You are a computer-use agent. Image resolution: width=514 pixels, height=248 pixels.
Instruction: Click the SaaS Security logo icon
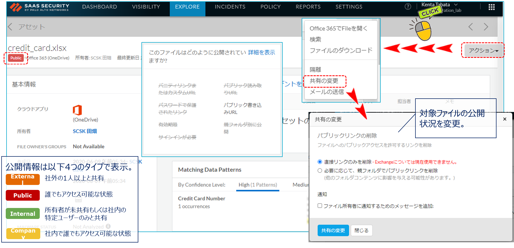pyautogui.click(x=16, y=7)
